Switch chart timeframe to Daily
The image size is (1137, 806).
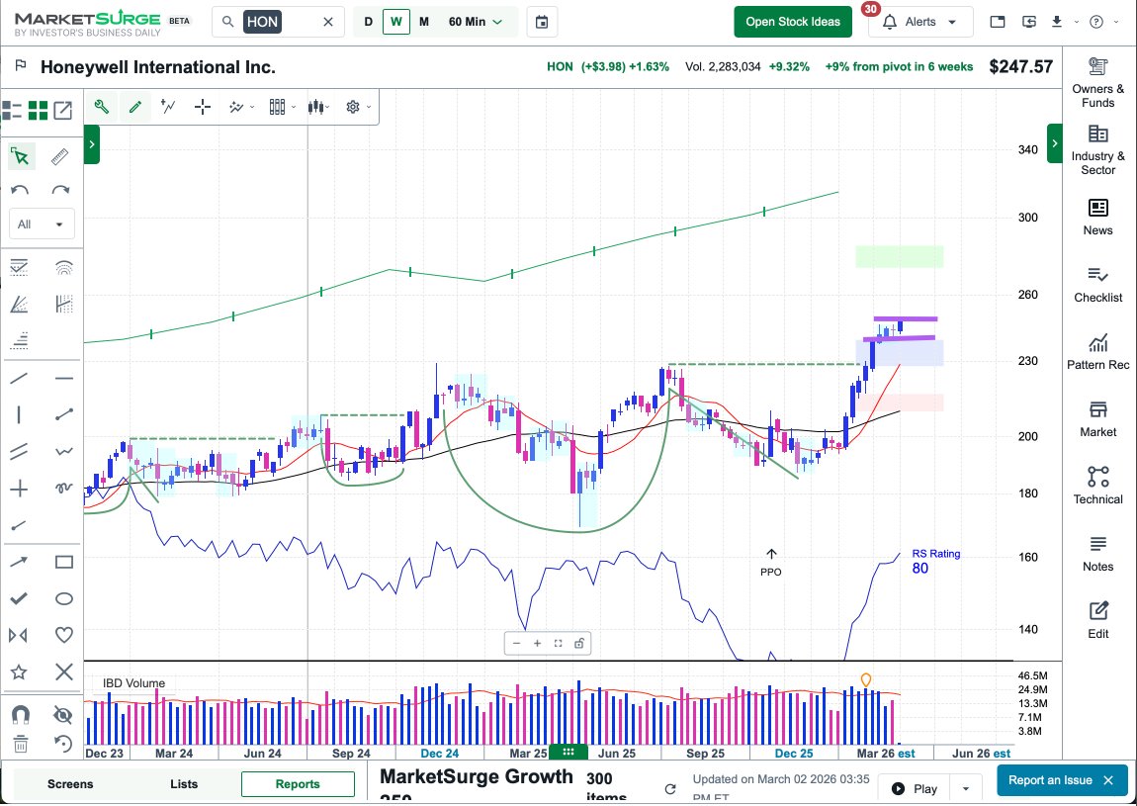tap(368, 20)
